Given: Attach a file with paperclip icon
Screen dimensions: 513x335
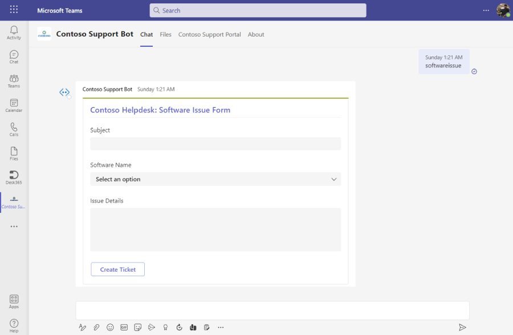Looking at the screenshot, I should [96, 327].
